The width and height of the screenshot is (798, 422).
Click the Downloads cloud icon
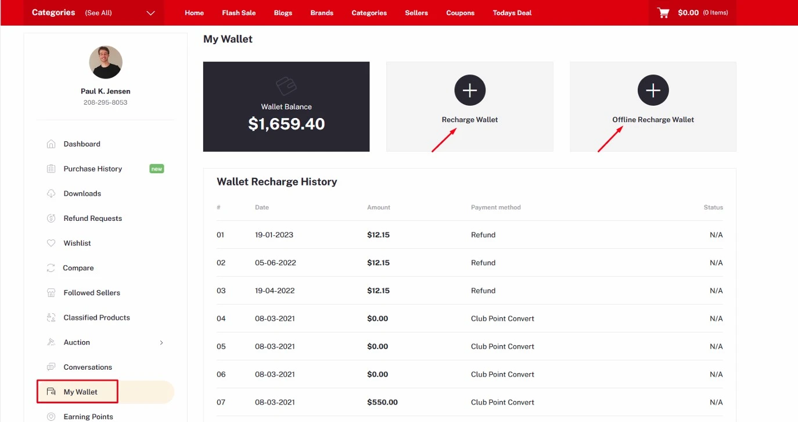click(x=51, y=194)
